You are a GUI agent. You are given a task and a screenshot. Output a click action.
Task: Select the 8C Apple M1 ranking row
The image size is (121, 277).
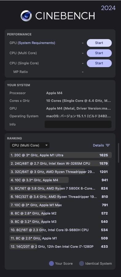(x=61, y=238)
